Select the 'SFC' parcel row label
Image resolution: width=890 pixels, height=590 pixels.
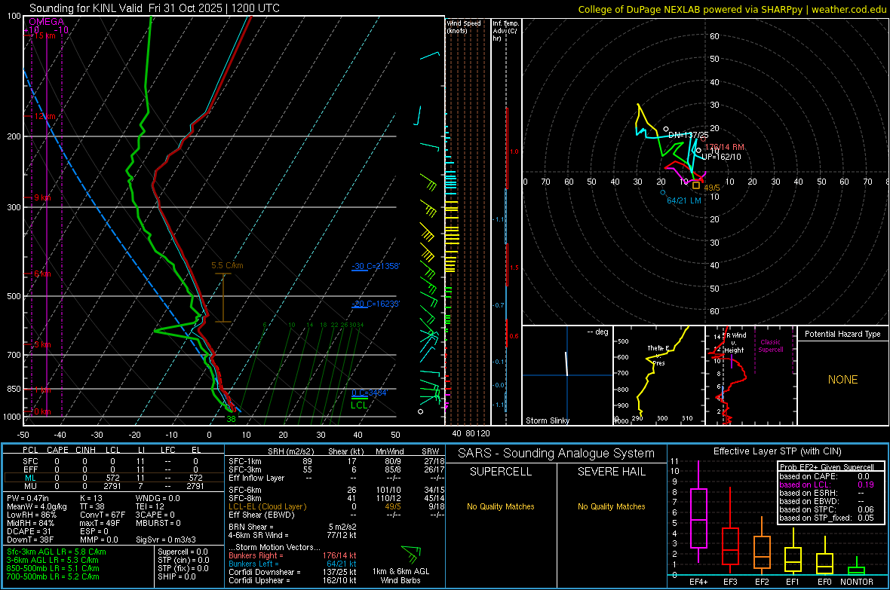click(30, 461)
